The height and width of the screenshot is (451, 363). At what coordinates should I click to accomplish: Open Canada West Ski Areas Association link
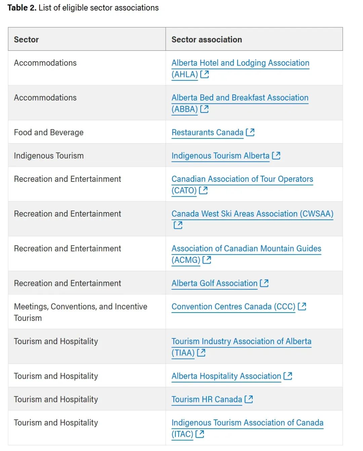(x=252, y=214)
